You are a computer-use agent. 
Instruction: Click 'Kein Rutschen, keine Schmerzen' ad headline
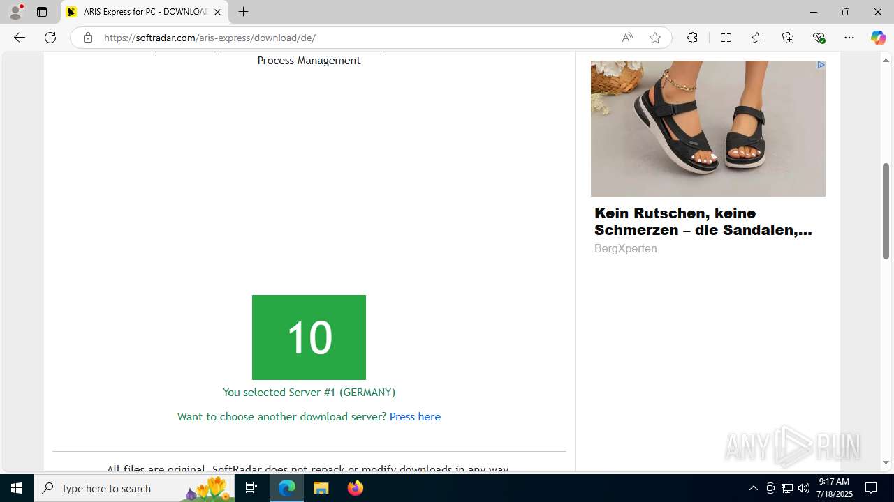tap(703, 222)
